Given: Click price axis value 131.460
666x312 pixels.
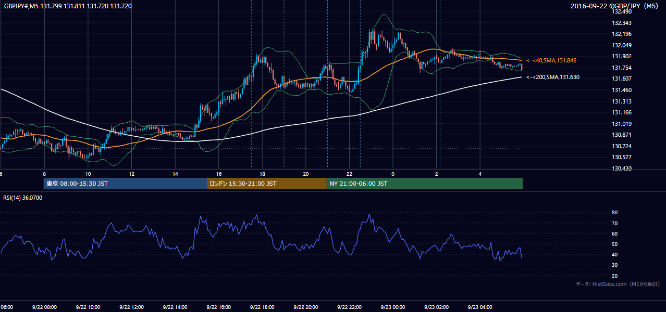Looking at the screenshot, I should 622,90.
